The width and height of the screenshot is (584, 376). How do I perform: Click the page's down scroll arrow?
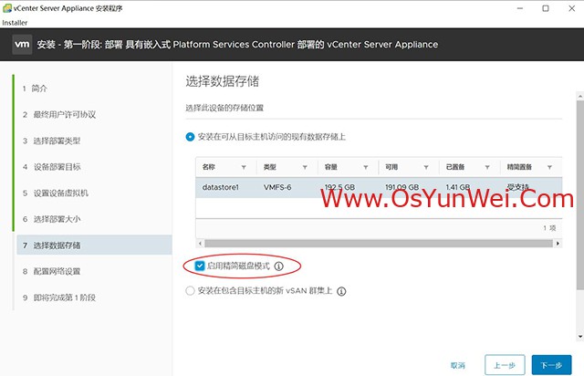[x=580, y=336]
